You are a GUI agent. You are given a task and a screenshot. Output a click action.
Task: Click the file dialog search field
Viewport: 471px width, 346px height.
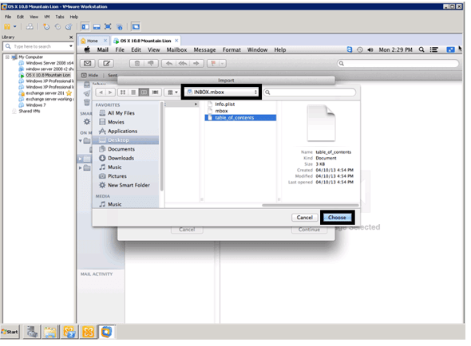[x=310, y=92]
